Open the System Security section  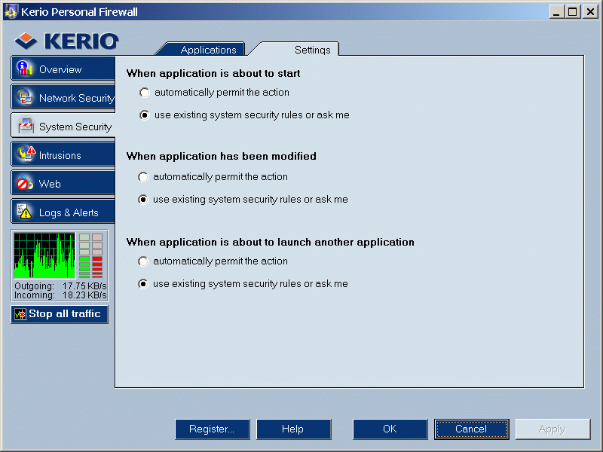(x=63, y=126)
